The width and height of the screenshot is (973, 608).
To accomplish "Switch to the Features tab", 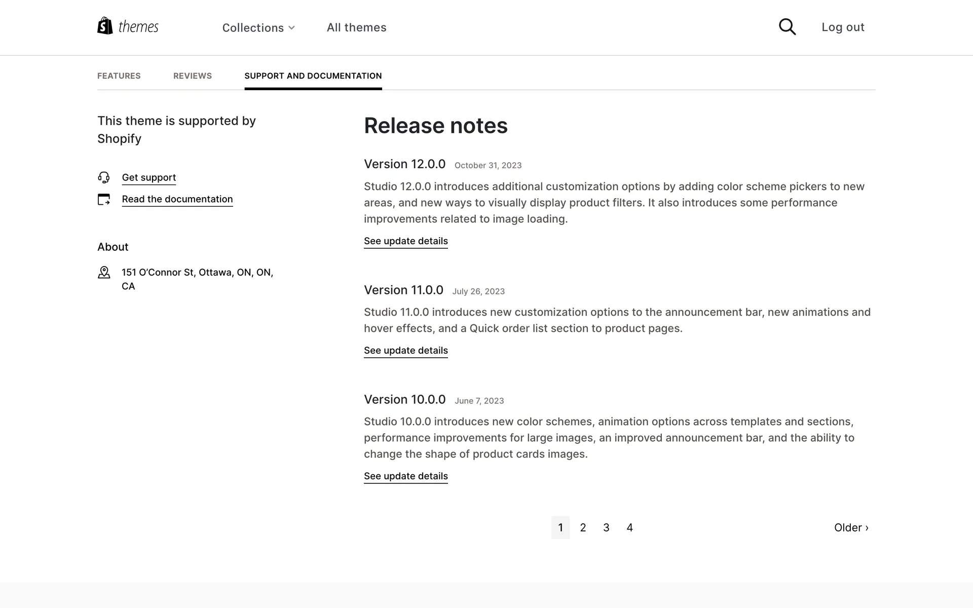I will pos(119,76).
